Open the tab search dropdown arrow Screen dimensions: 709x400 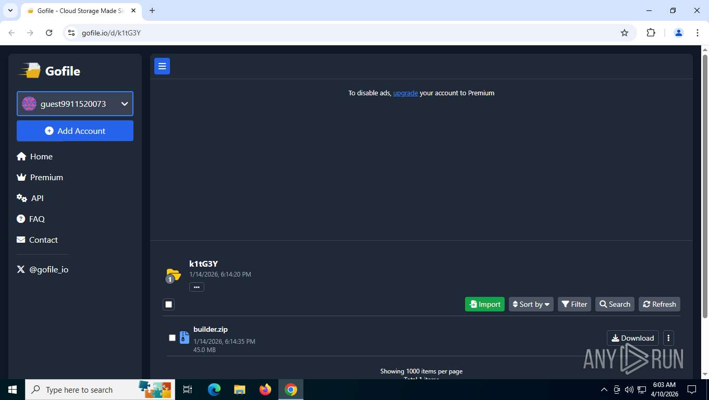click(10, 10)
